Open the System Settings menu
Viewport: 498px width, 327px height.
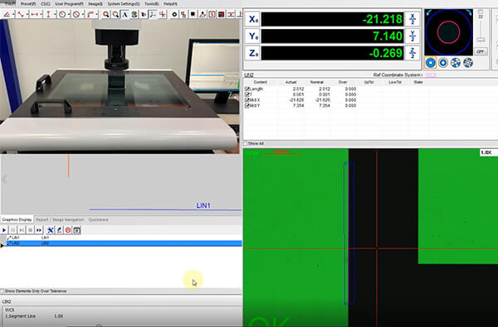click(123, 4)
